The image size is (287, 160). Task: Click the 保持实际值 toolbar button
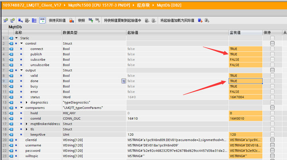click(x=58, y=20)
